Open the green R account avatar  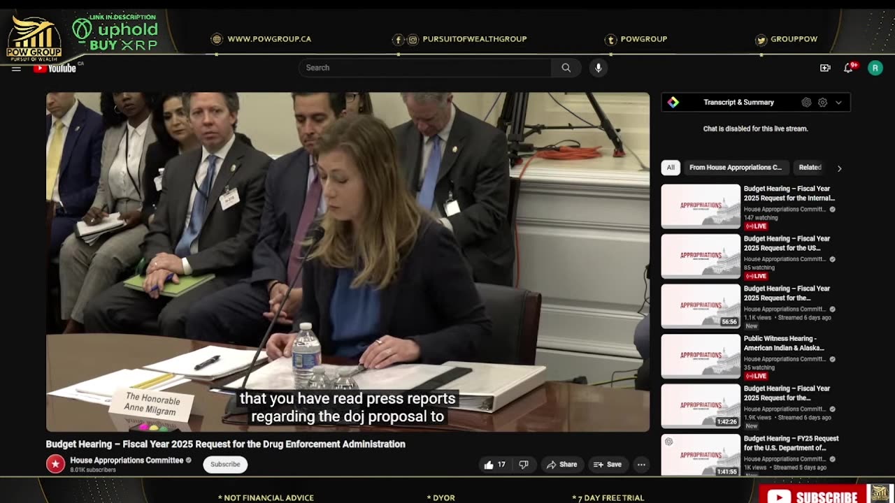[875, 68]
